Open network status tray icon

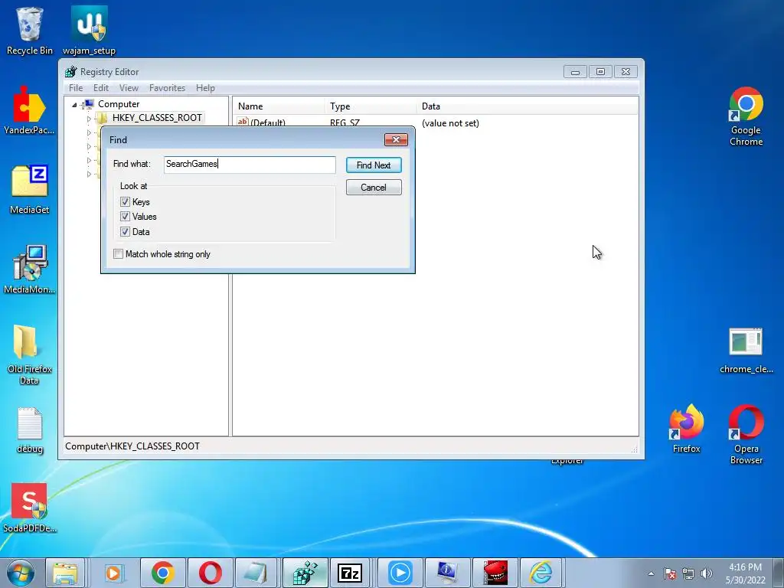(x=688, y=573)
